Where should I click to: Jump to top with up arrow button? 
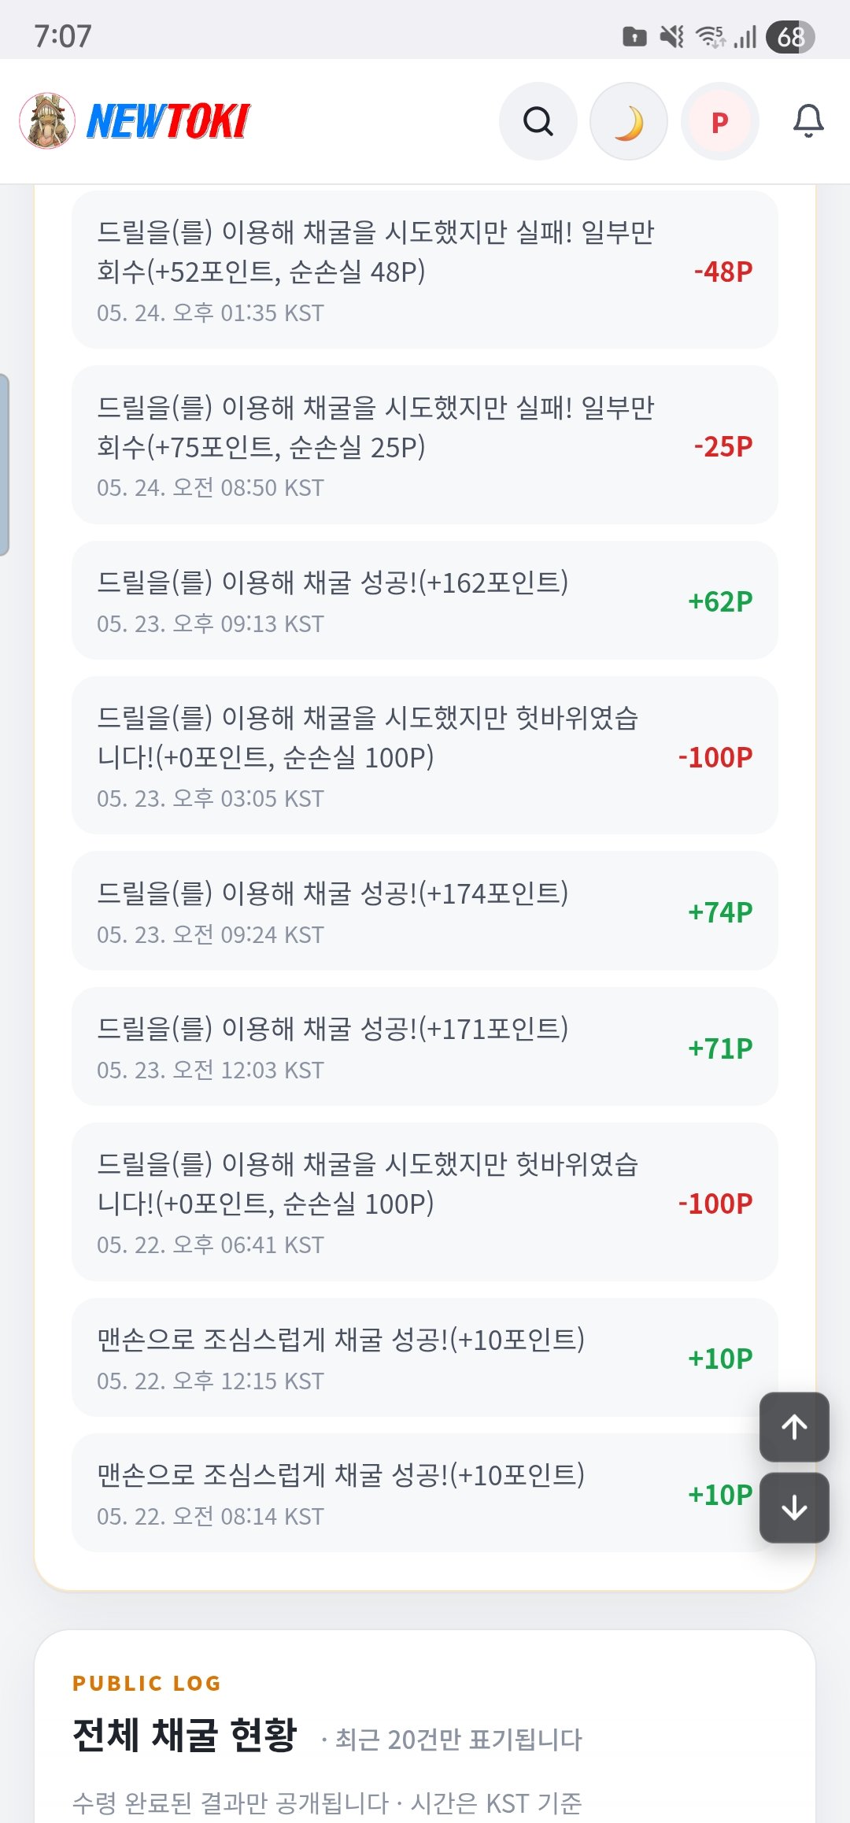794,1427
